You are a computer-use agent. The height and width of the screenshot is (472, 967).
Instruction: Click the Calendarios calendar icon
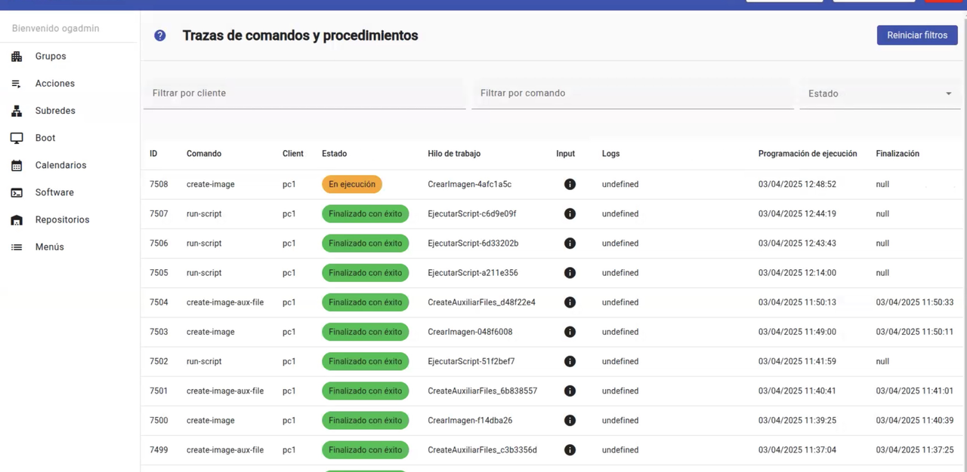pos(17,165)
